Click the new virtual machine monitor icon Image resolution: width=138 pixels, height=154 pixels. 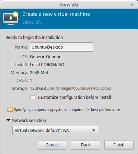coord(11,18)
